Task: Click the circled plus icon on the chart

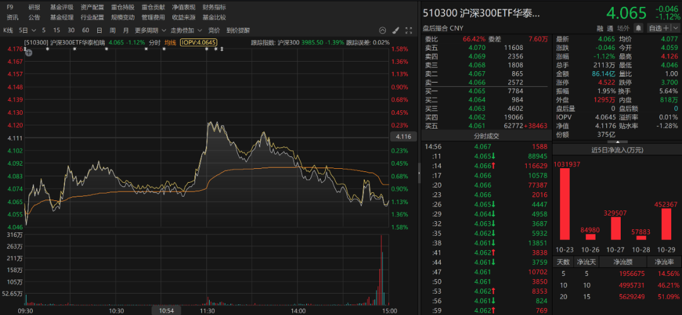Action: (28, 53)
